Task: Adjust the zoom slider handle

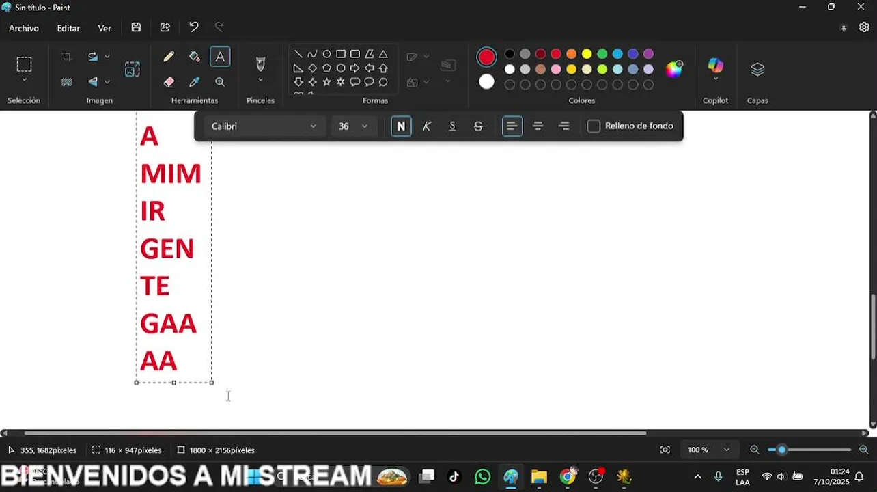Action: coord(782,450)
